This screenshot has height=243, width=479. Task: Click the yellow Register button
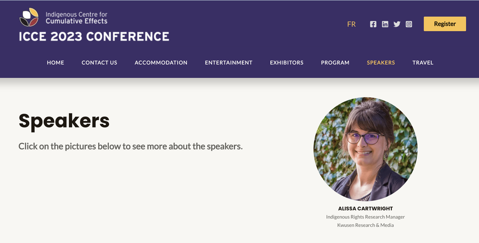point(445,24)
